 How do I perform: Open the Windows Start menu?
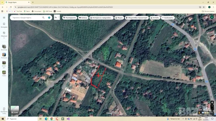coord(3,119)
